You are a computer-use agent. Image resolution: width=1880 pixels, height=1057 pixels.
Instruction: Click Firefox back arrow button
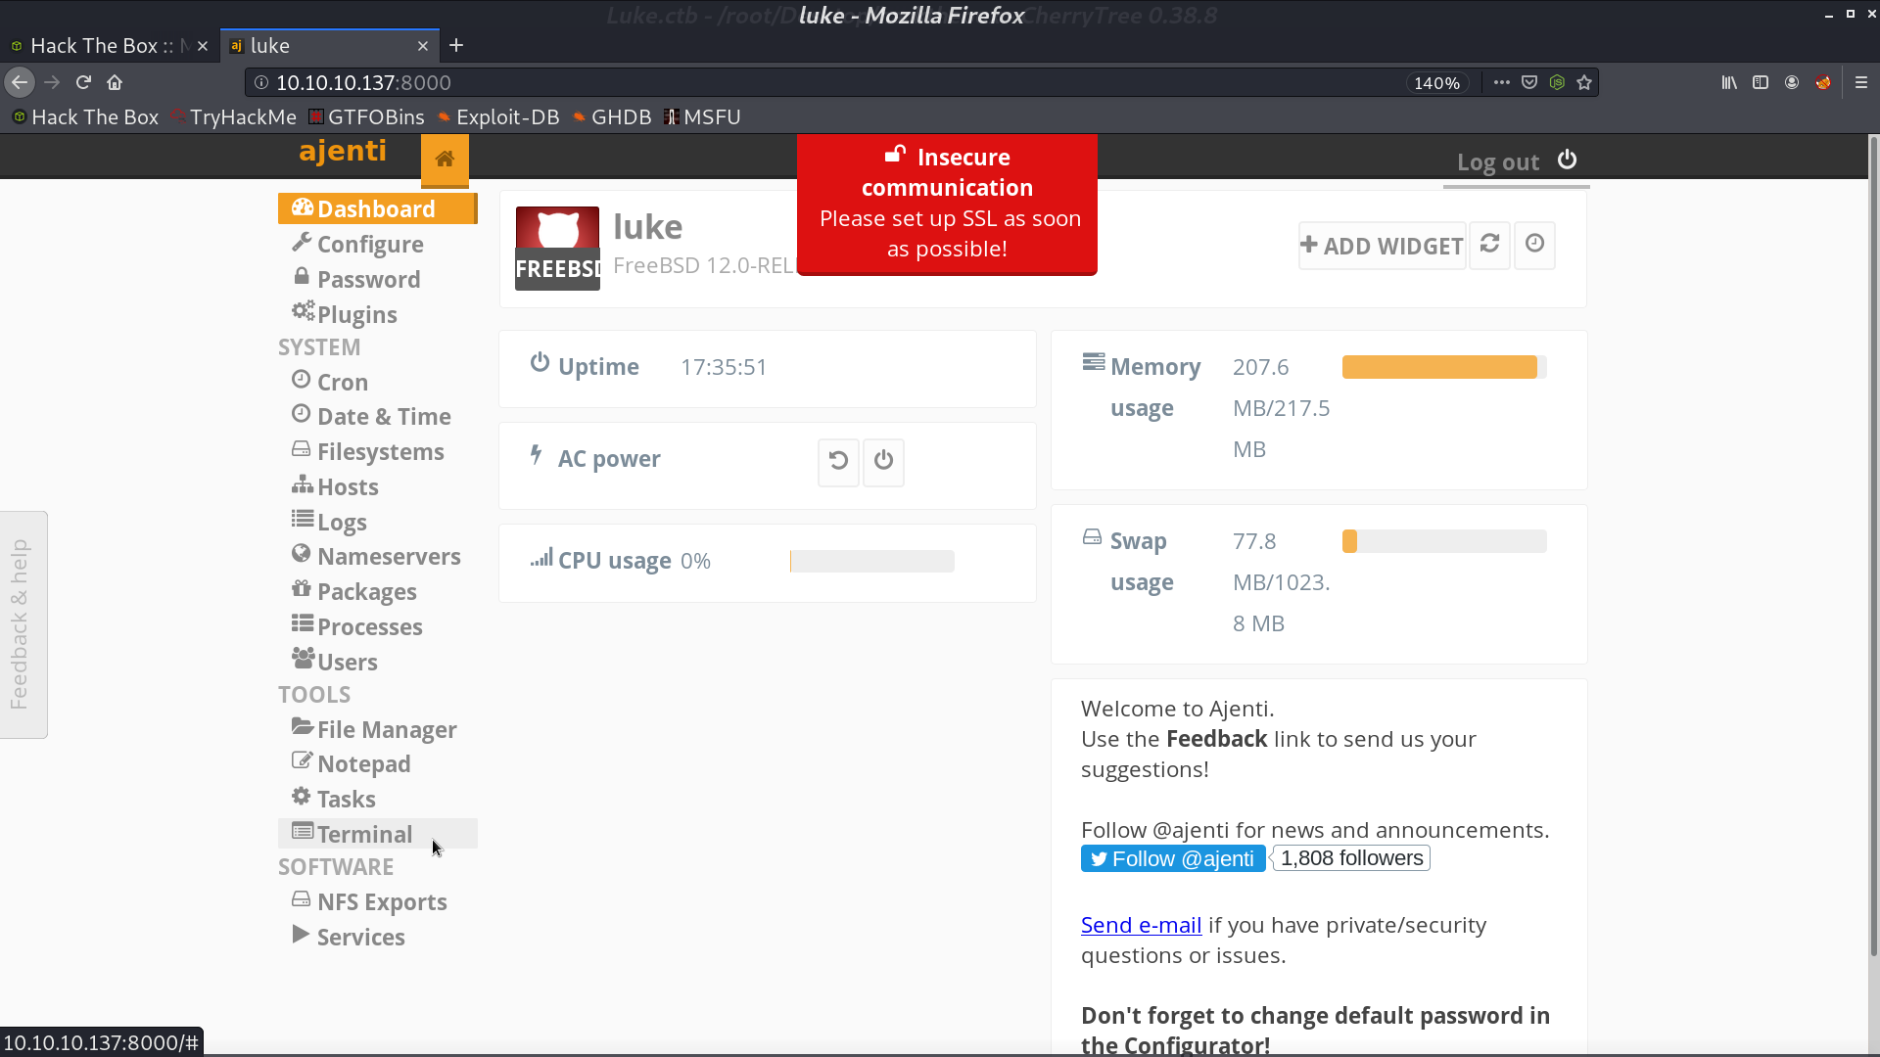click(x=20, y=83)
